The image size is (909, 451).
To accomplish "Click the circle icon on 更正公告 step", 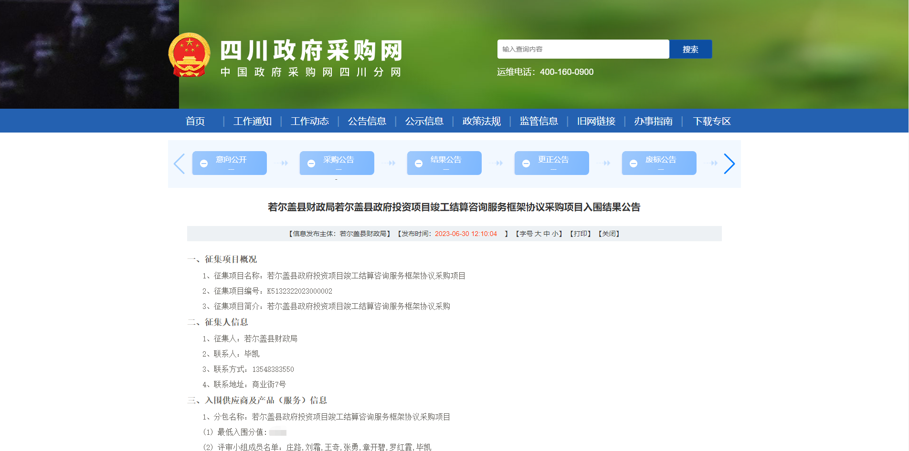I will 526,164.
